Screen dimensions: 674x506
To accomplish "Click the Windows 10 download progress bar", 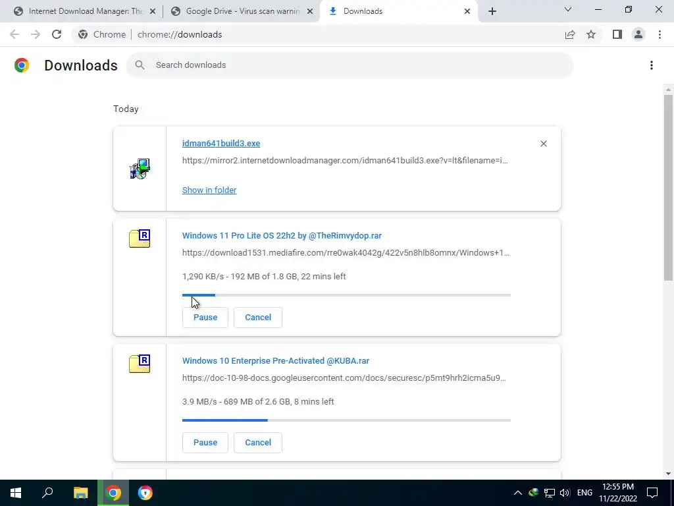I will pos(346,420).
